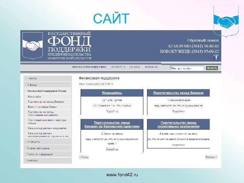Open Поручительство перед Лизинговыми компаниями sidebar item
The image size is (244, 183).
pos(48,114)
